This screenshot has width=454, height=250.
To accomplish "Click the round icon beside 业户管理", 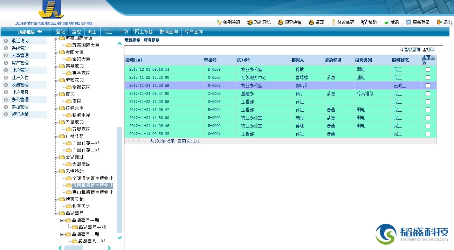I will [6, 70].
